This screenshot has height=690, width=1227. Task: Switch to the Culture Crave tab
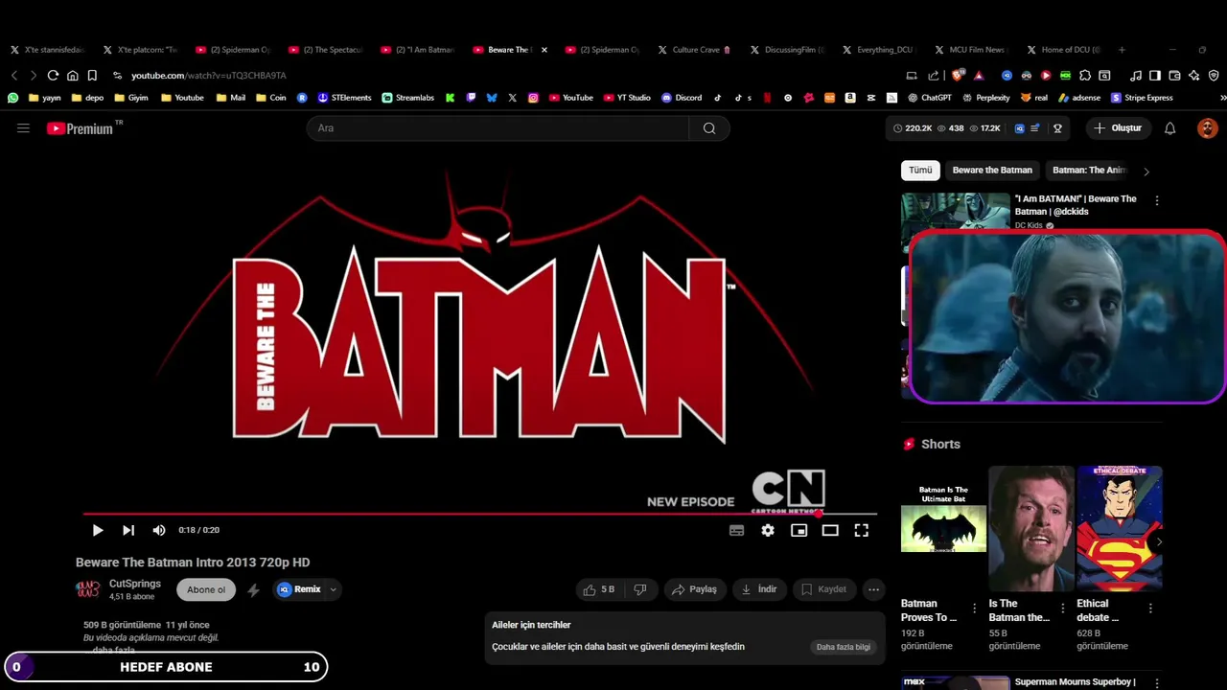[697, 50]
